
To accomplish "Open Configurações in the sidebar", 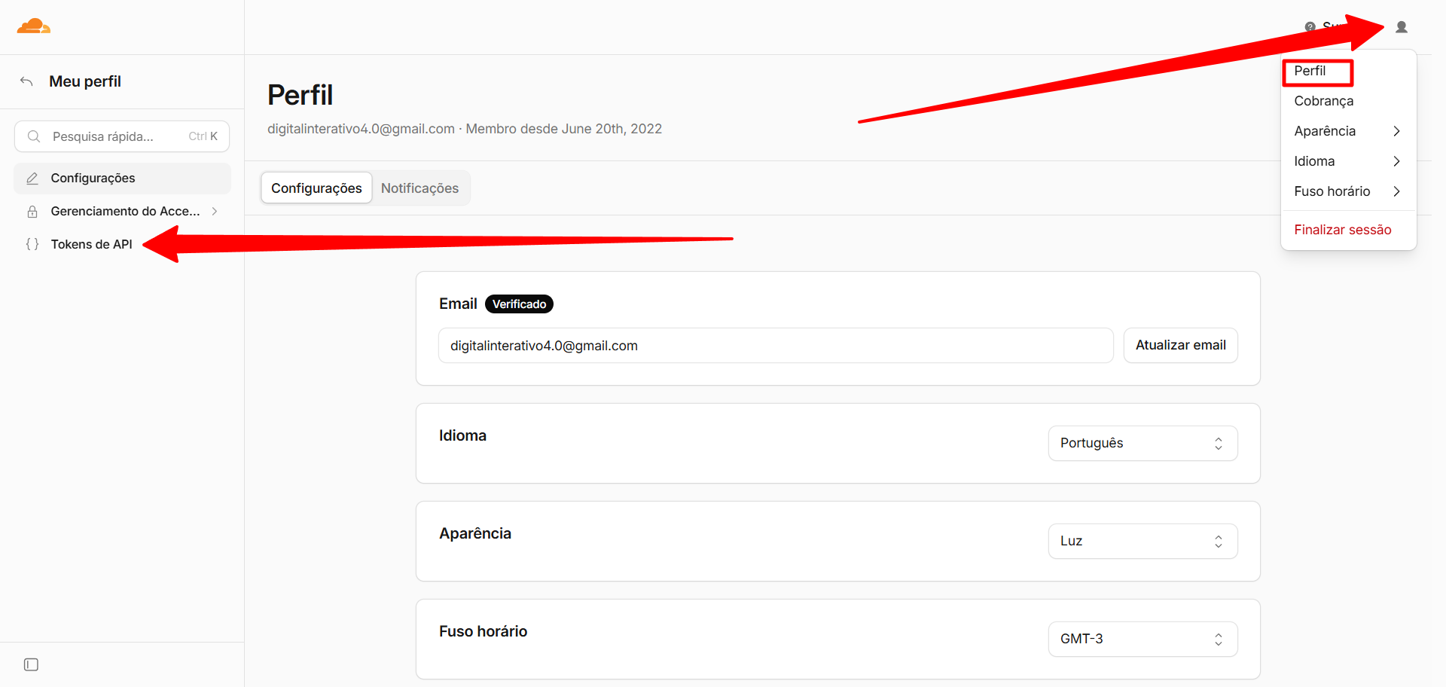I will pyautogui.click(x=122, y=179).
